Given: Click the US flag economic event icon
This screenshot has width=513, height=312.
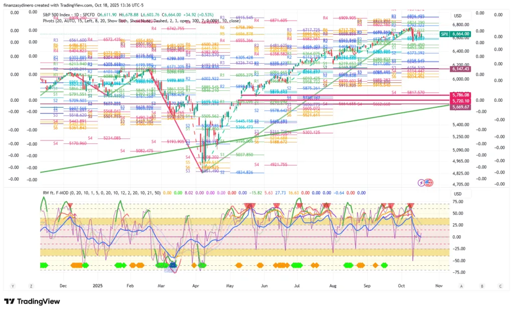Looking at the screenshot, I should click(x=427, y=182).
